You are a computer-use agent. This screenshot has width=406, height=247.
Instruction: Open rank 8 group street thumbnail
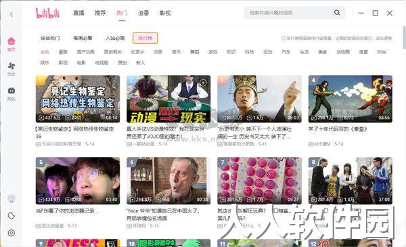click(351, 181)
